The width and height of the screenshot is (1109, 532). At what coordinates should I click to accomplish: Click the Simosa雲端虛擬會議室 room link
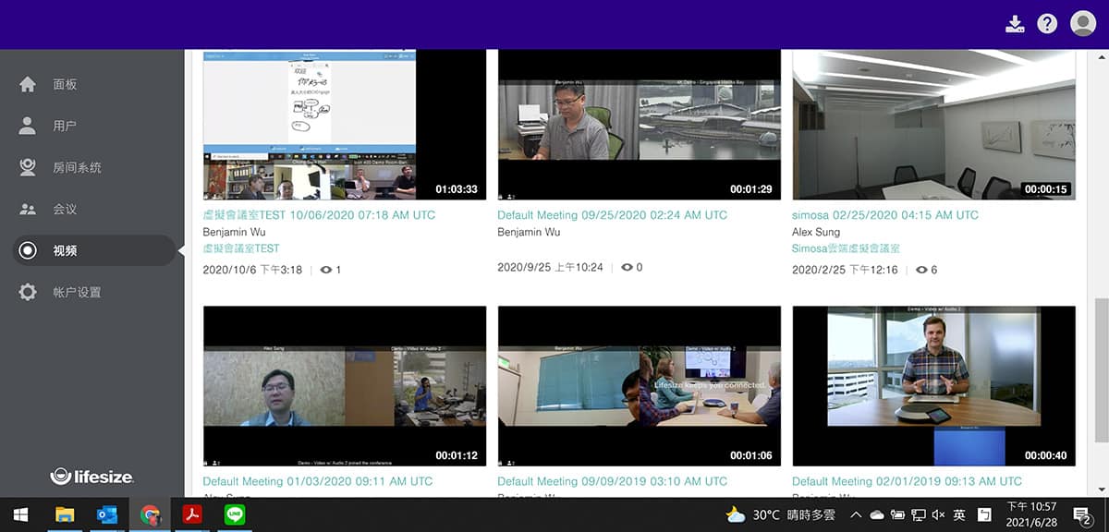click(x=847, y=248)
